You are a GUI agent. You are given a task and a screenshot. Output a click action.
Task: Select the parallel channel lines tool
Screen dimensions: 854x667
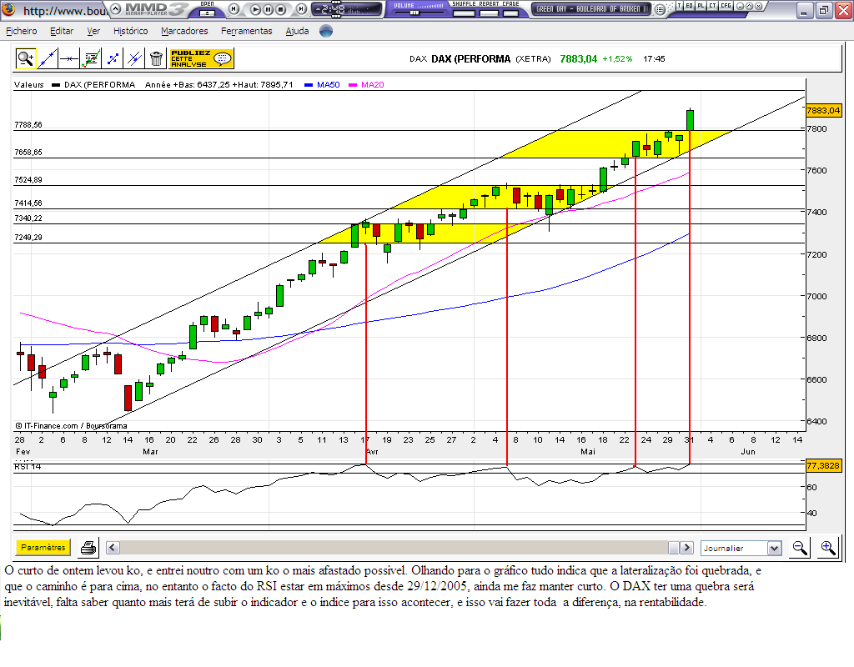point(134,58)
